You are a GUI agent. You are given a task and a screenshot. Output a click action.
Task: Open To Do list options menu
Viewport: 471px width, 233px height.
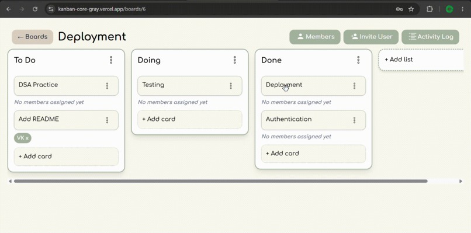click(x=111, y=60)
